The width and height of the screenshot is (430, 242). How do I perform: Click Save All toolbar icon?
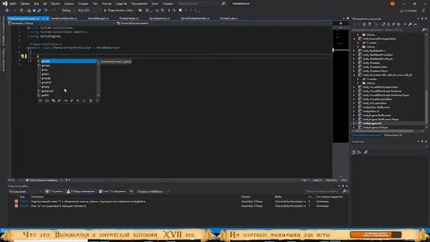click(39, 11)
